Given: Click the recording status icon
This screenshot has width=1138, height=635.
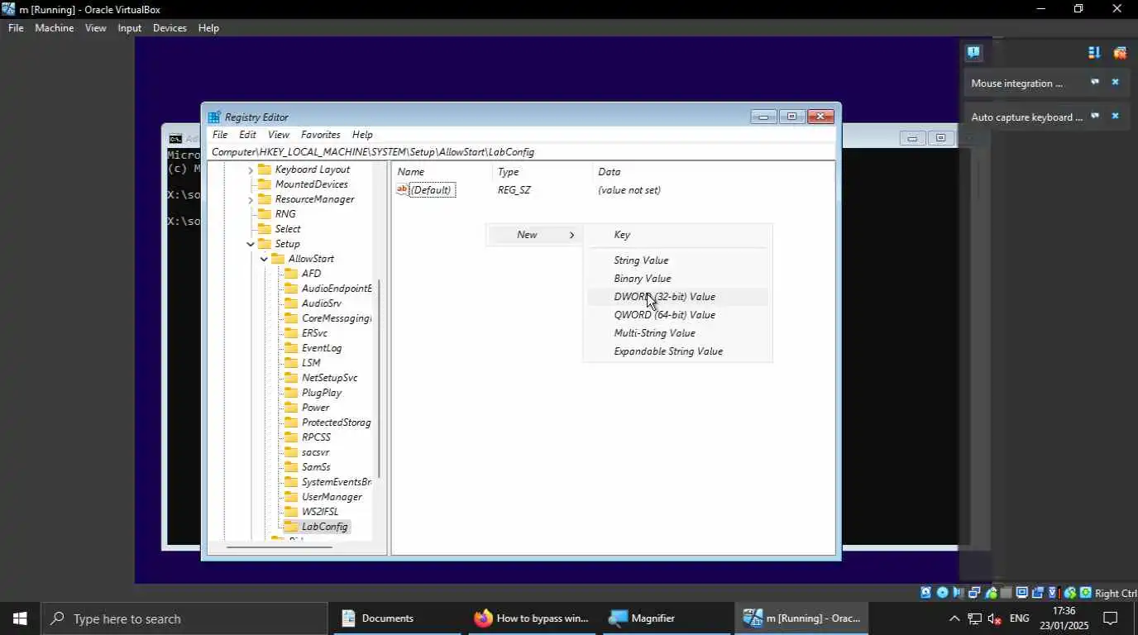Looking at the screenshot, I should tap(1037, 593).
